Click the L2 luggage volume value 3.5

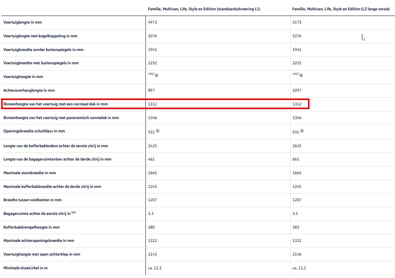point(295,214)
